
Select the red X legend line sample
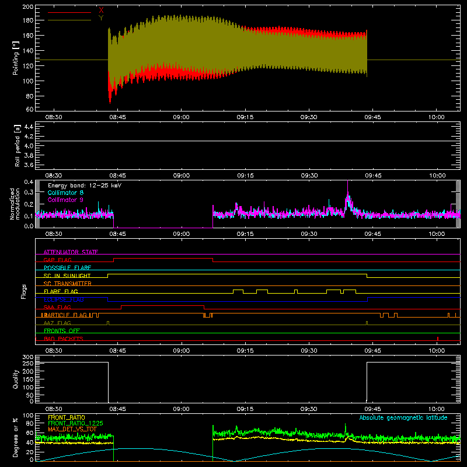point(69,12)
